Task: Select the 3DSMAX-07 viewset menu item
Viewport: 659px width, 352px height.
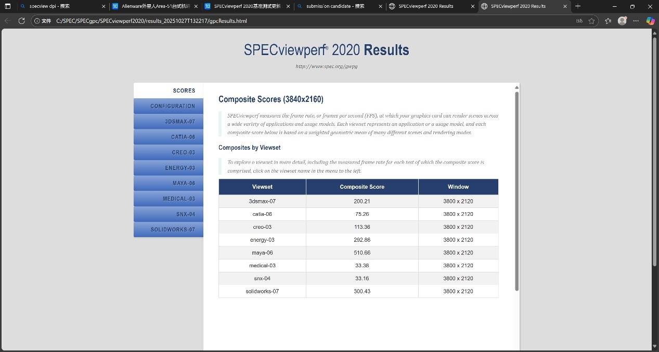Action: pyautogui.click(x=168, y=122)
